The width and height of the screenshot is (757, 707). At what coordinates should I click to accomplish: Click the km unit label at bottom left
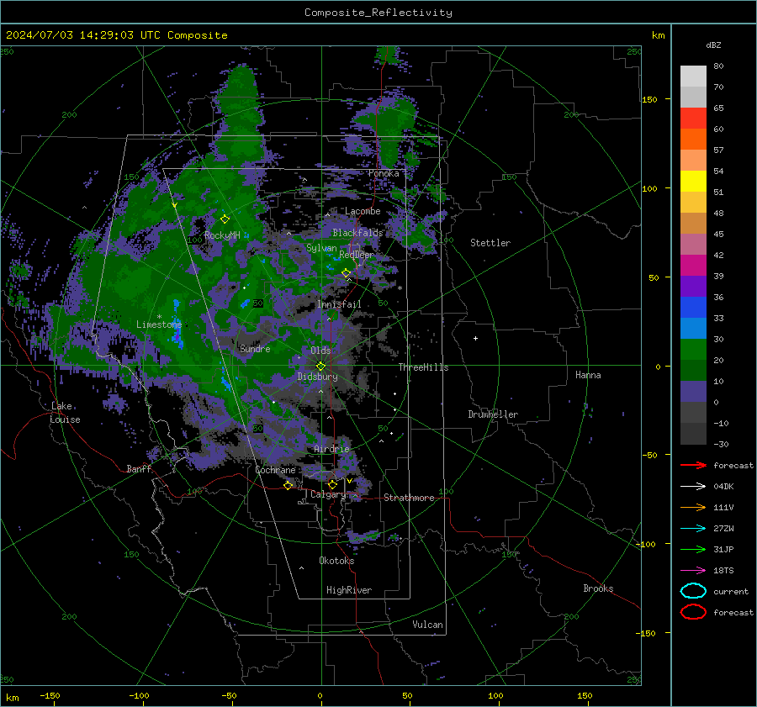[12, 698]
